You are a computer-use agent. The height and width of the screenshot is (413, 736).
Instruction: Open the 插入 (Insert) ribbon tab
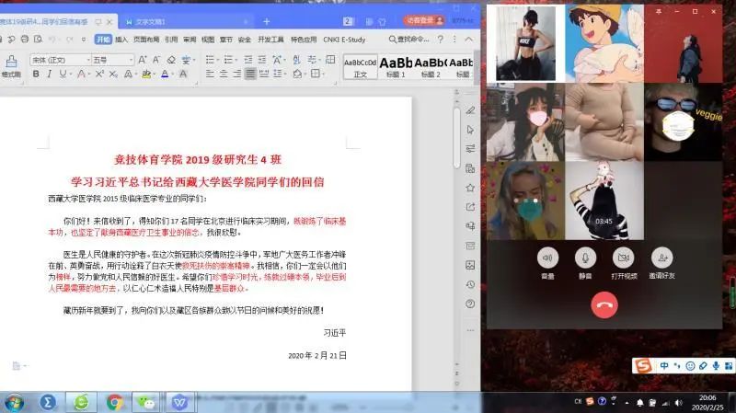(121, 40)
